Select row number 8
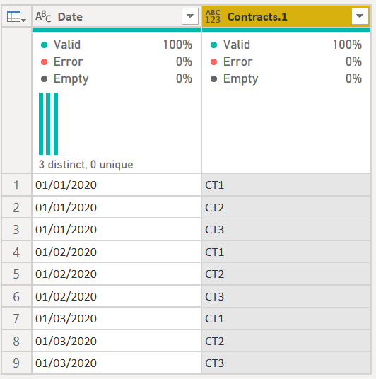Image resolution: width=376 pixels, height=379 pixels. coord(16,341)
